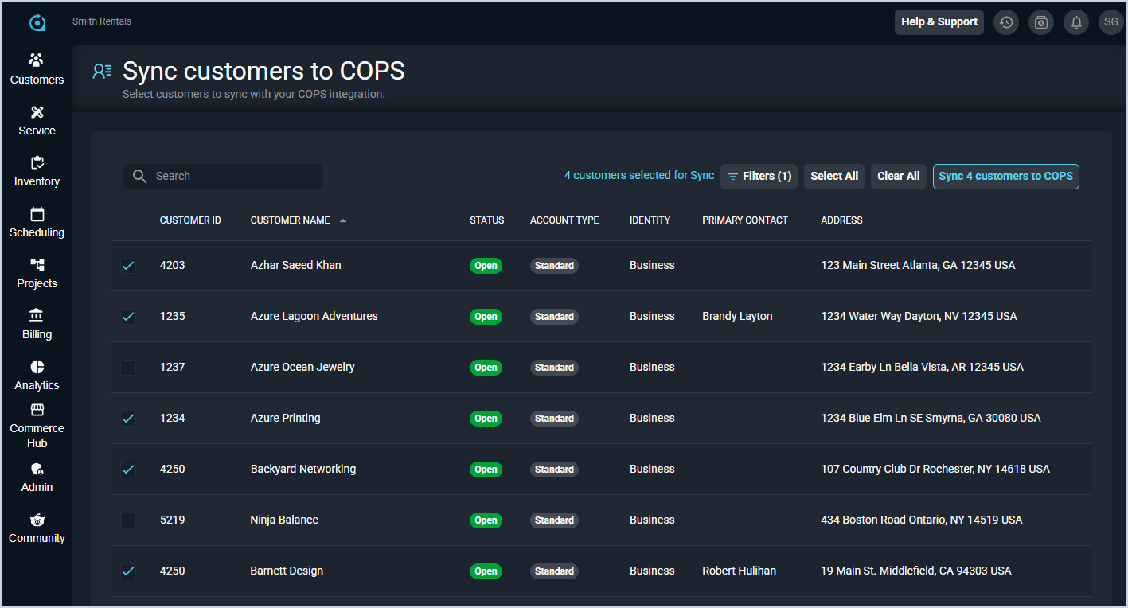Sort by Customer Name column arrow
Image resolution: width=1128 pixels, height=608 pixels.
[x=343, y=220]
